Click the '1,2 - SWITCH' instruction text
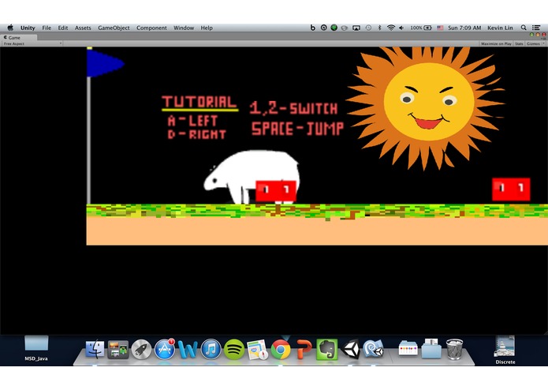548x390 pixels. tap(294, 108)
